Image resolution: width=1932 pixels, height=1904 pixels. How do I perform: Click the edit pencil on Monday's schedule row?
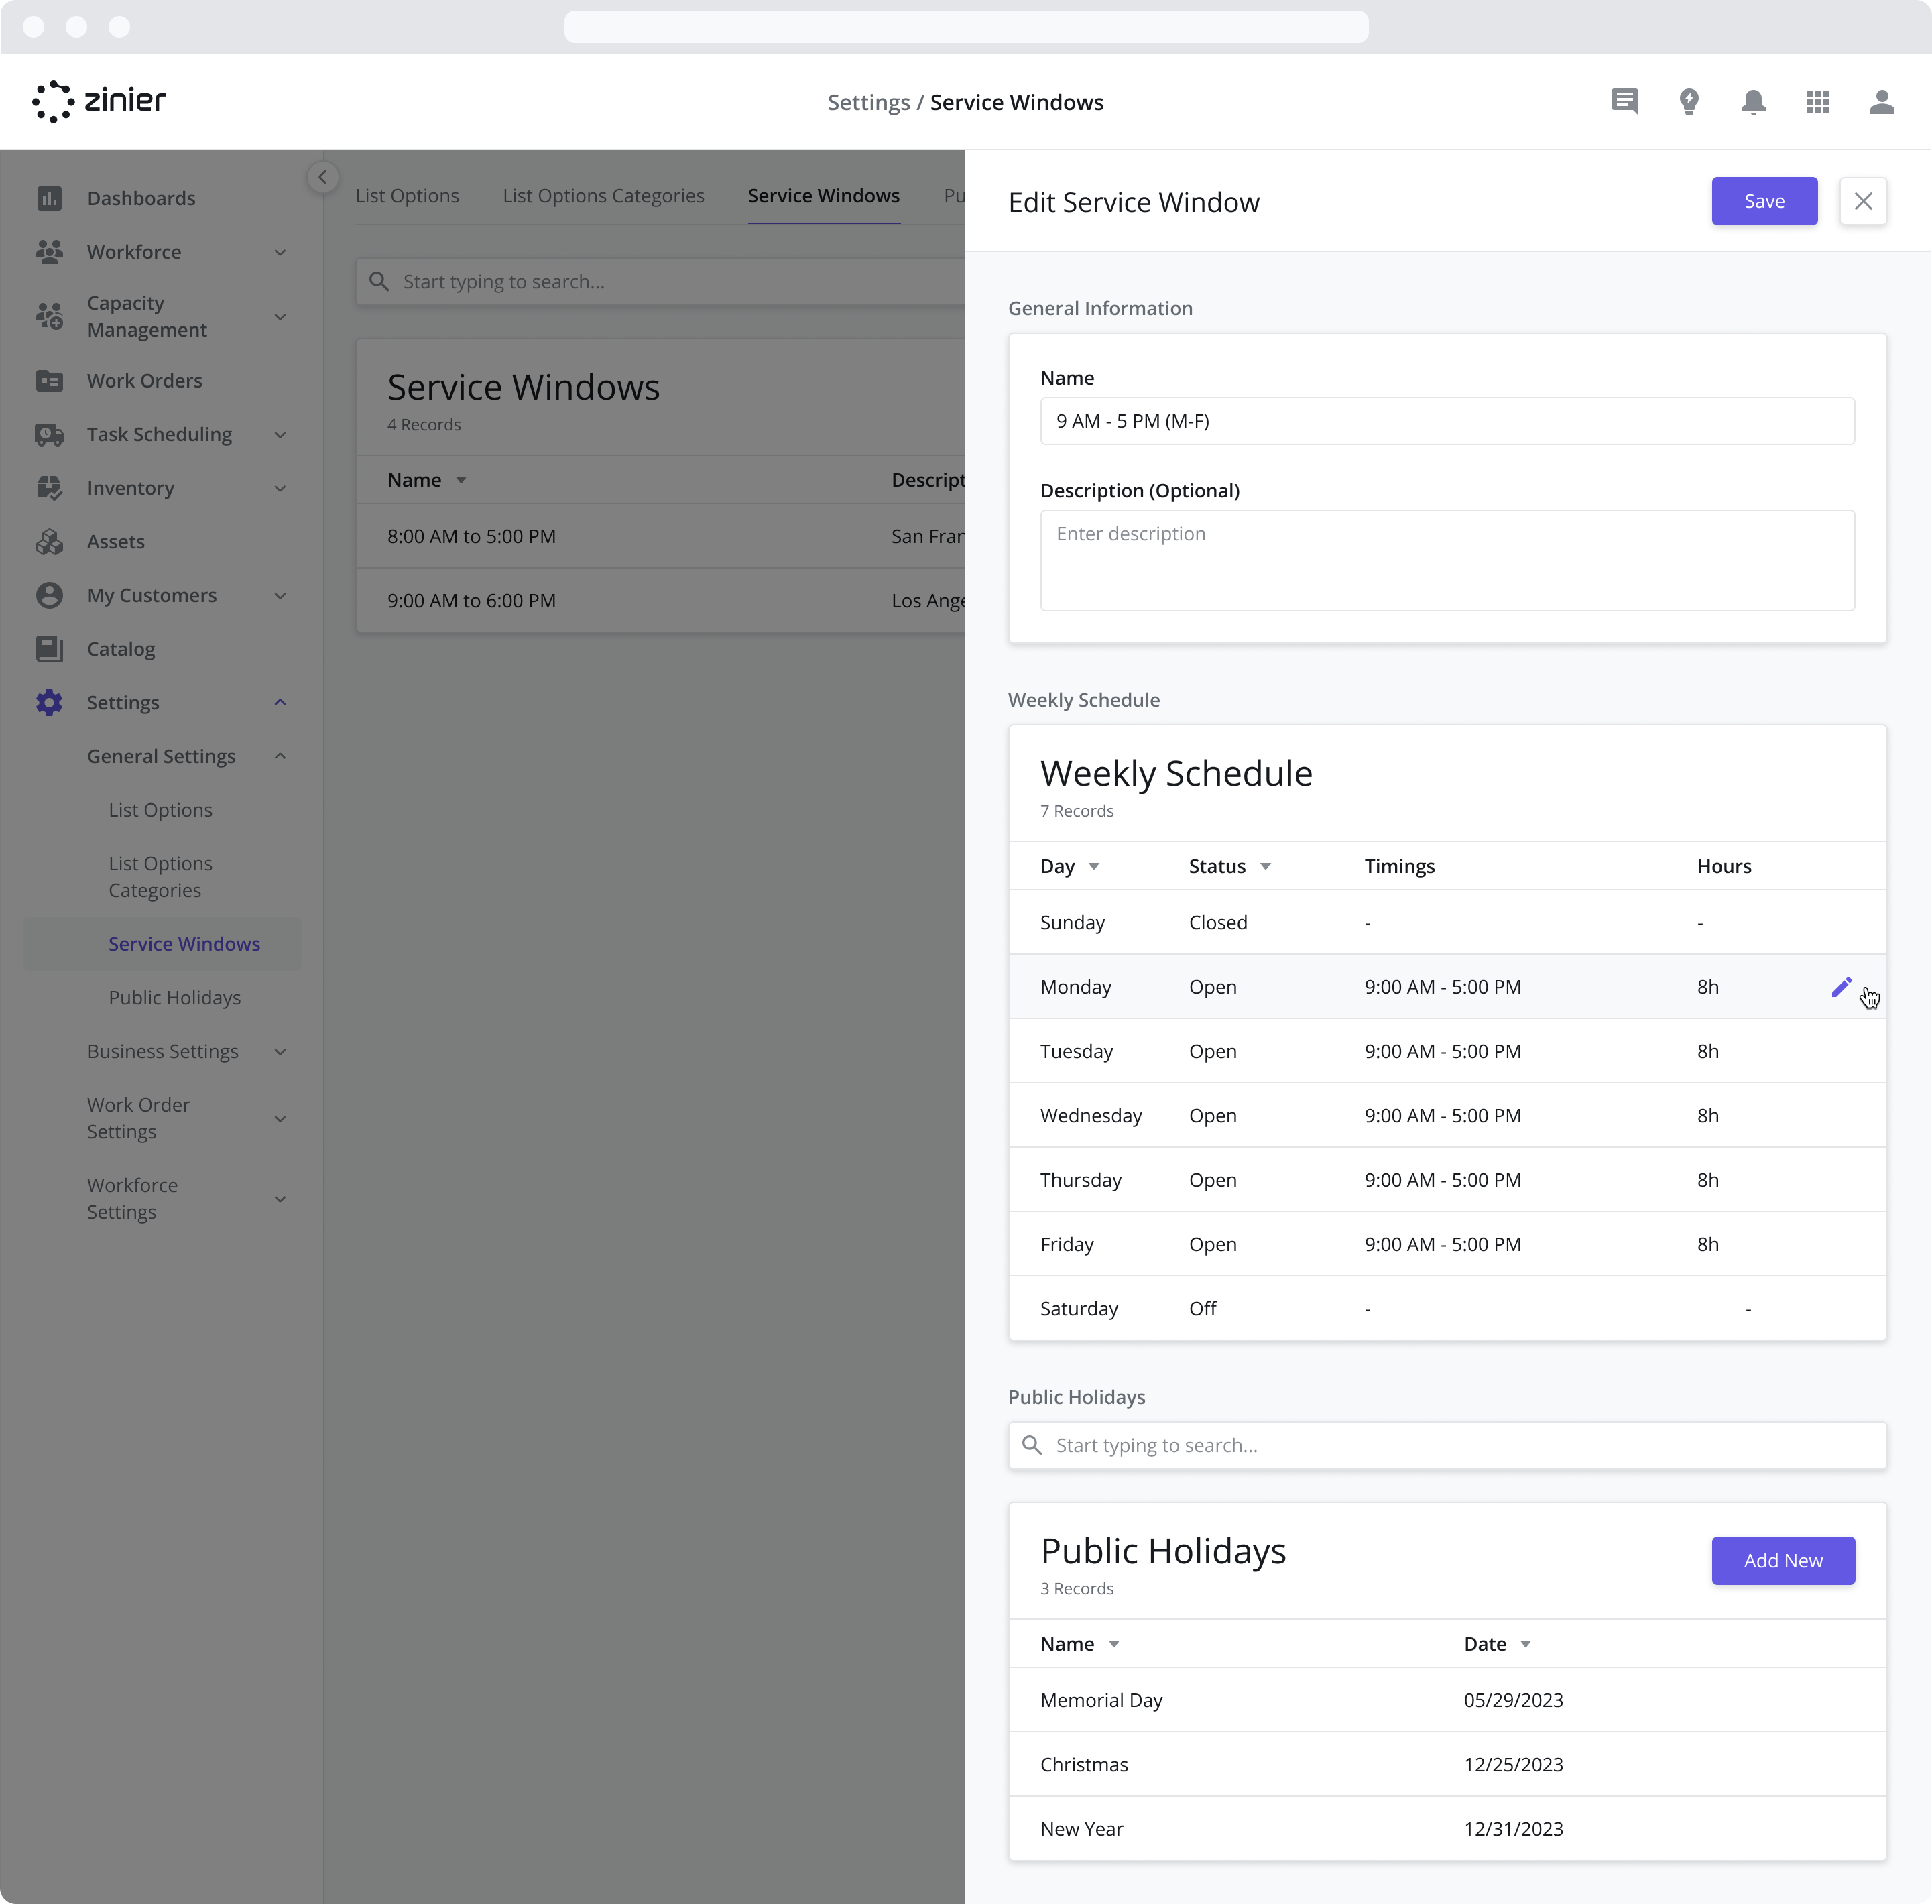(1843, 986)
